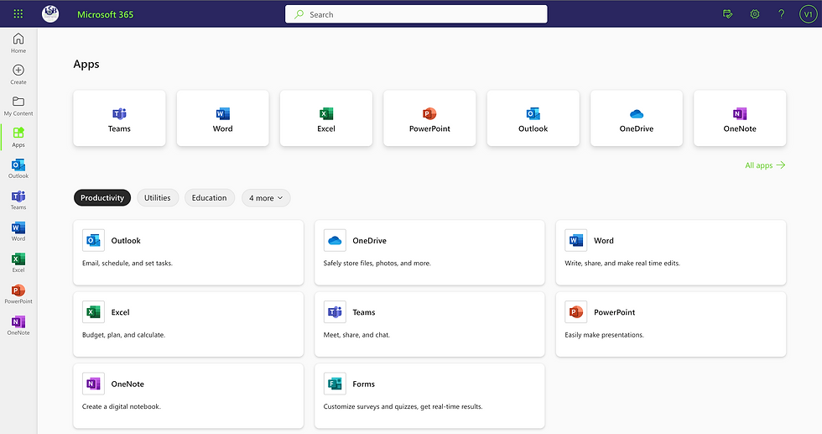This screenshot has height=434, width=822.
Task: Open the Excel tile in top row
Action: click(x=326, y=118)
